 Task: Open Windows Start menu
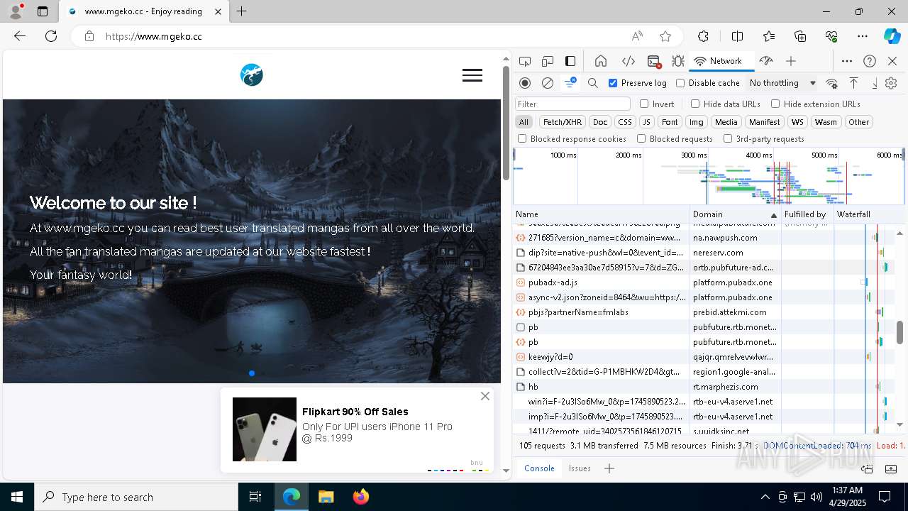[17, 497]
